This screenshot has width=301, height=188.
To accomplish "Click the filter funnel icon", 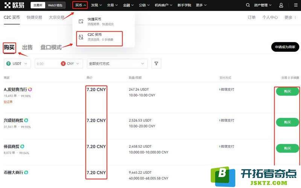I will click(x=156, y=63).
